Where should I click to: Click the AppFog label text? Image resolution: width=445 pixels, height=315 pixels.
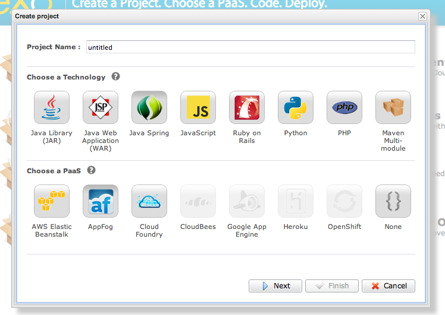pyautogui.click(x=101, y=227)
